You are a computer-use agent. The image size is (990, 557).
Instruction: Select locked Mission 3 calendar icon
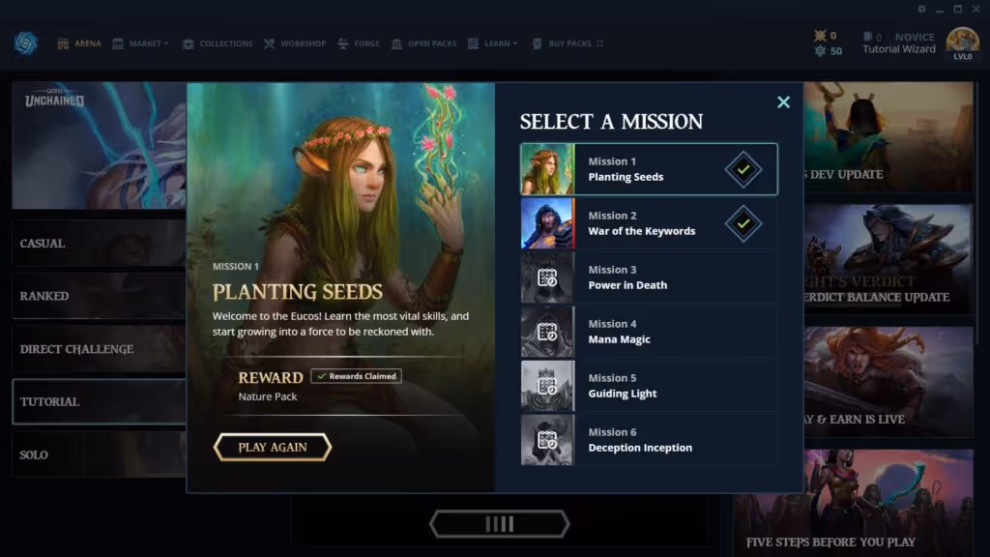547,278
